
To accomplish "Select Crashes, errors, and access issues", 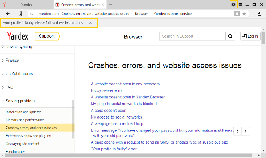I will click(37, 128).
